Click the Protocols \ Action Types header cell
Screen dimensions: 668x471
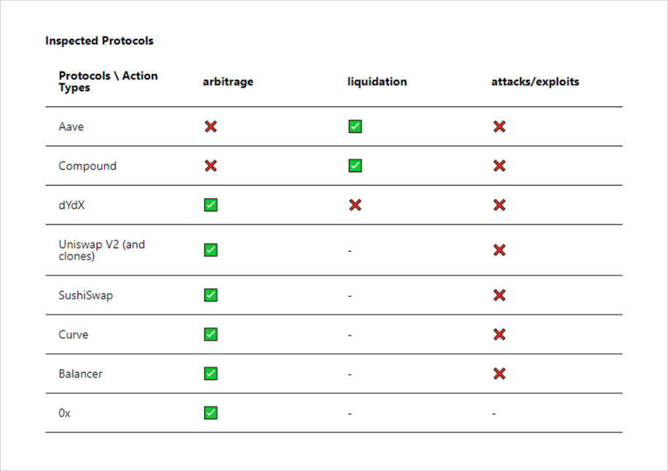[108, 82]
